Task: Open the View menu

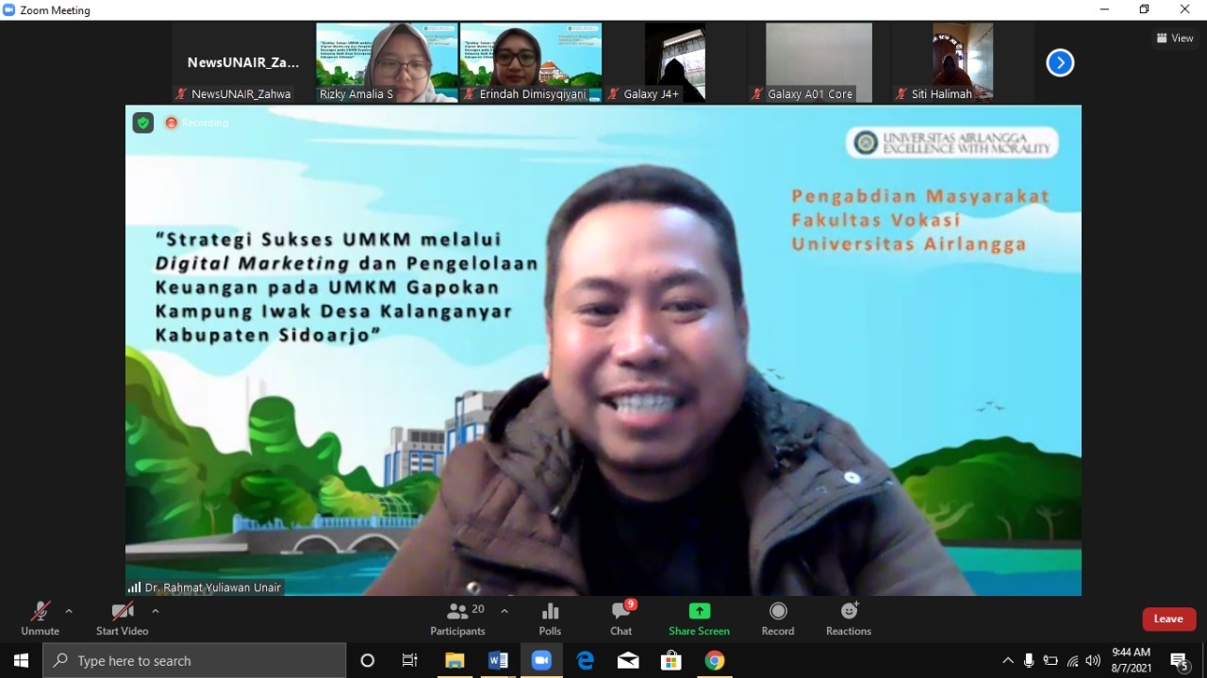Action: (1174, 38)
